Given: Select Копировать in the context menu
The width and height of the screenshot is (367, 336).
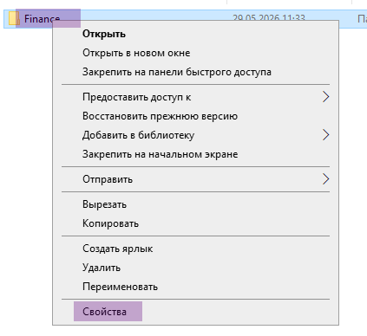Looking at the screenshot, I should click(x=110, y=223).
